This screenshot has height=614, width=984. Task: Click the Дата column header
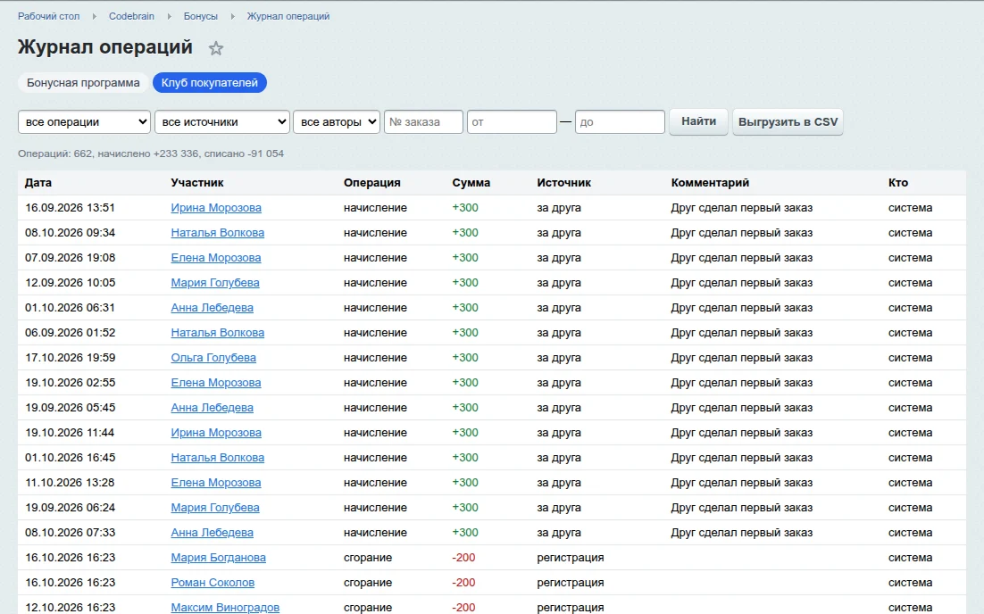click(38, 183)
